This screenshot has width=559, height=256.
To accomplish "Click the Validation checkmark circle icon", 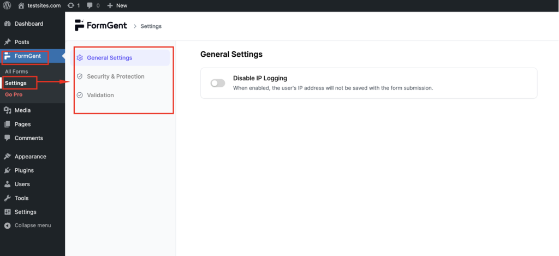I will point(80,95).
